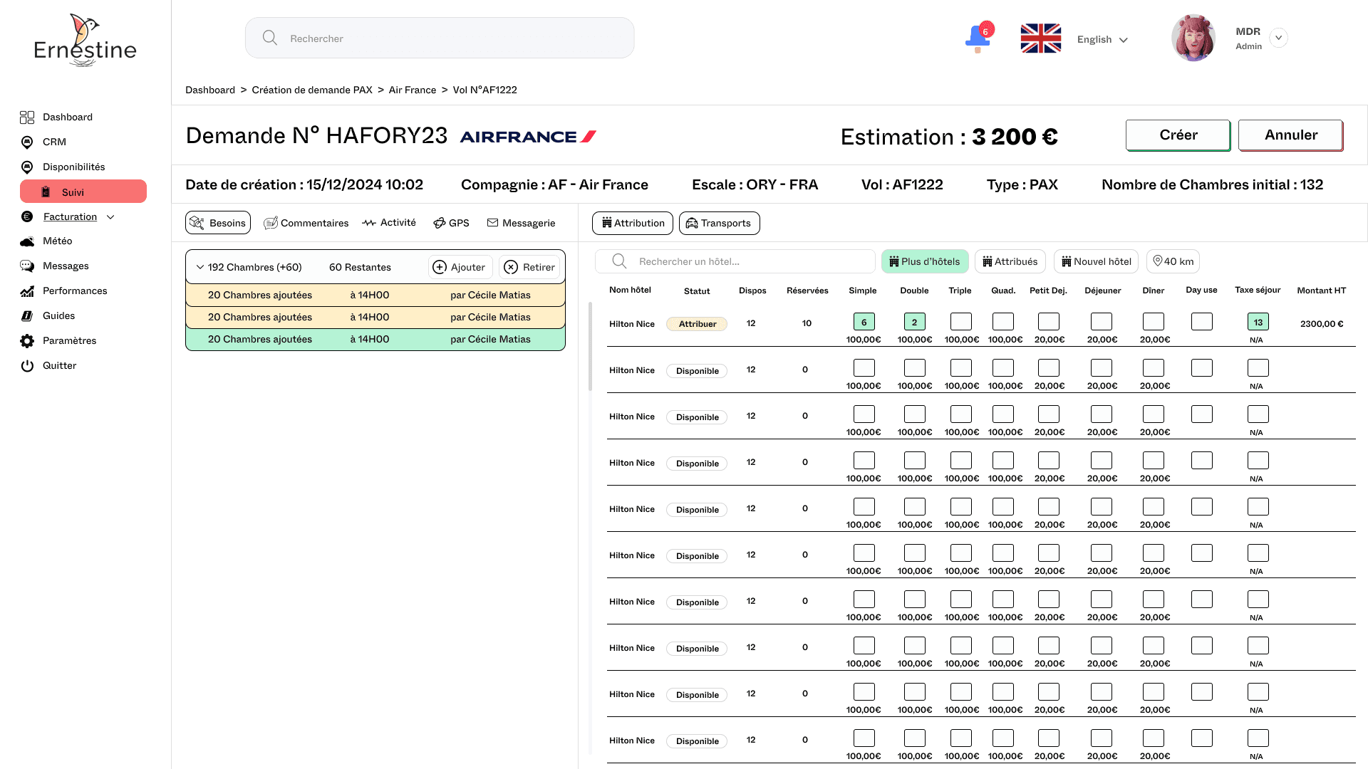Click the Créer button

[1177, 135]
